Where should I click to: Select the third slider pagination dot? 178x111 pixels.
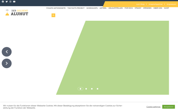92,89
